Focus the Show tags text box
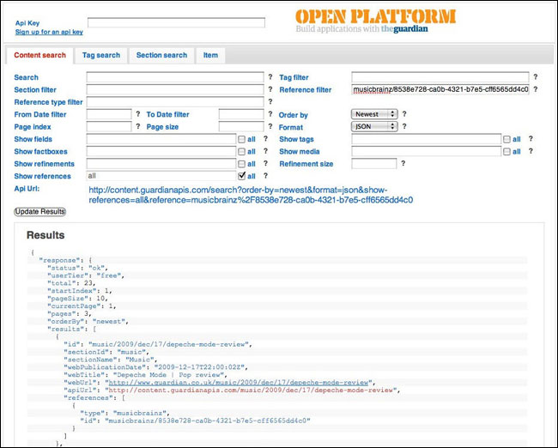The height and width of the screenshot is (448, 558). tap(427, 139)
